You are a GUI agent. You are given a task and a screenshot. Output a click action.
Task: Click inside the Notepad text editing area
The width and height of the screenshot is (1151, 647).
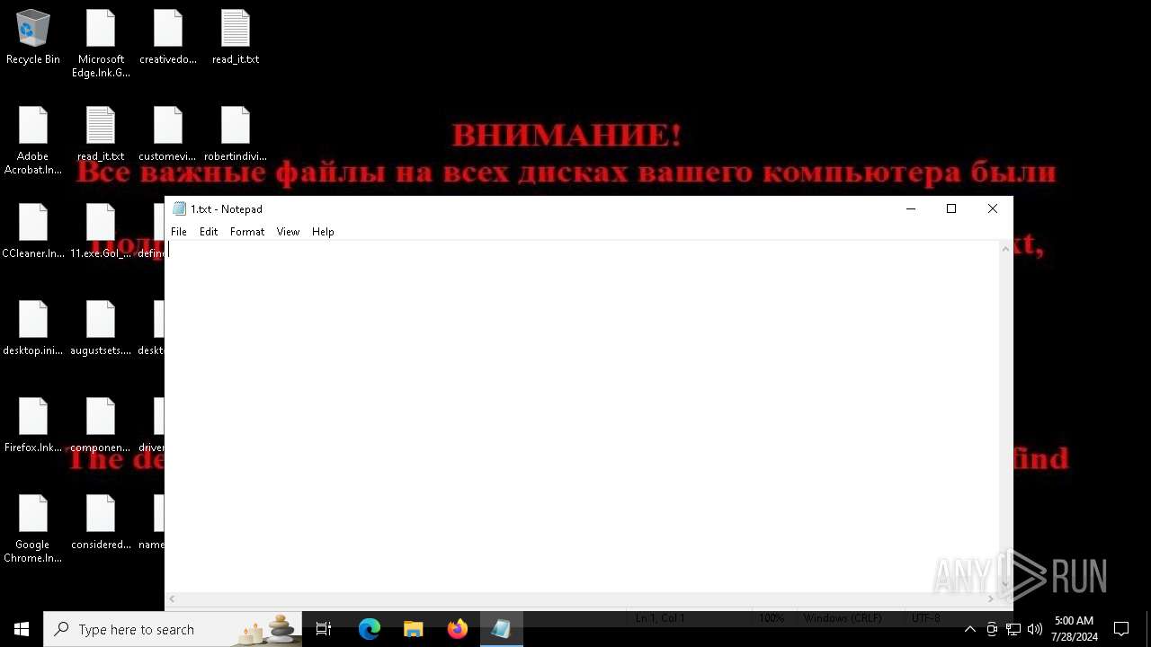pos(583,416)
